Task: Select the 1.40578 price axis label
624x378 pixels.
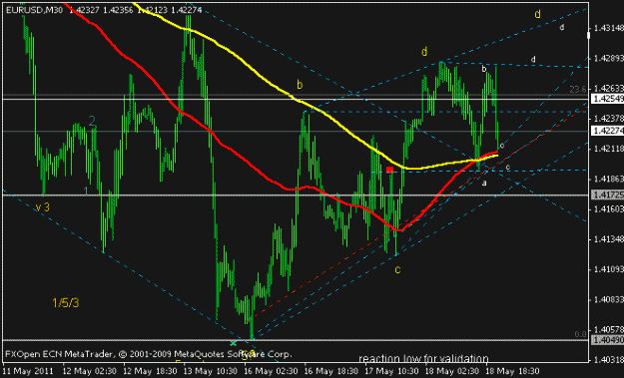Action: click(608, 329)
